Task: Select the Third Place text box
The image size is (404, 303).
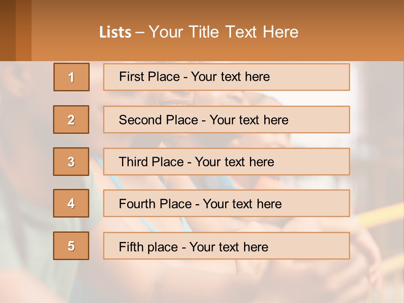Action: 226,162
